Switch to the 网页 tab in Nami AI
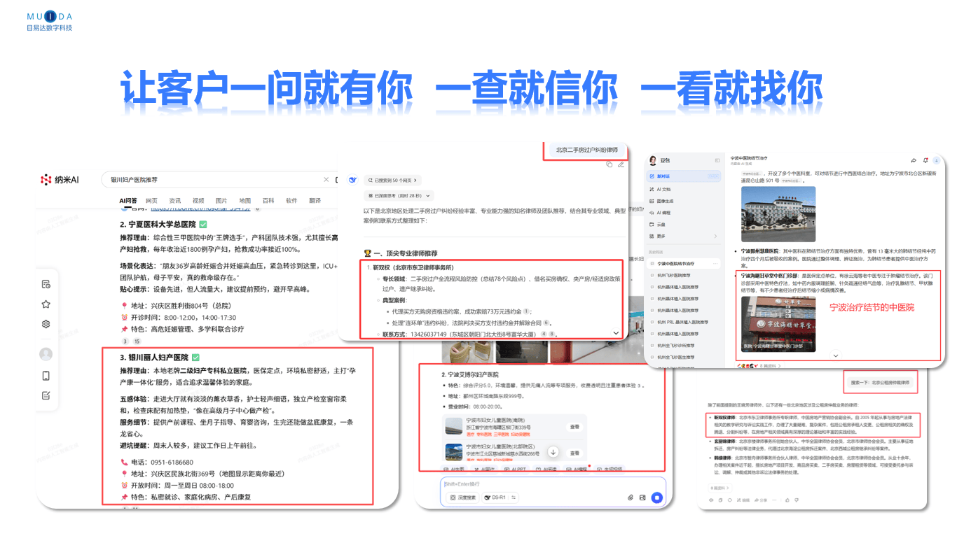971x543 pixels. (151, 201)
